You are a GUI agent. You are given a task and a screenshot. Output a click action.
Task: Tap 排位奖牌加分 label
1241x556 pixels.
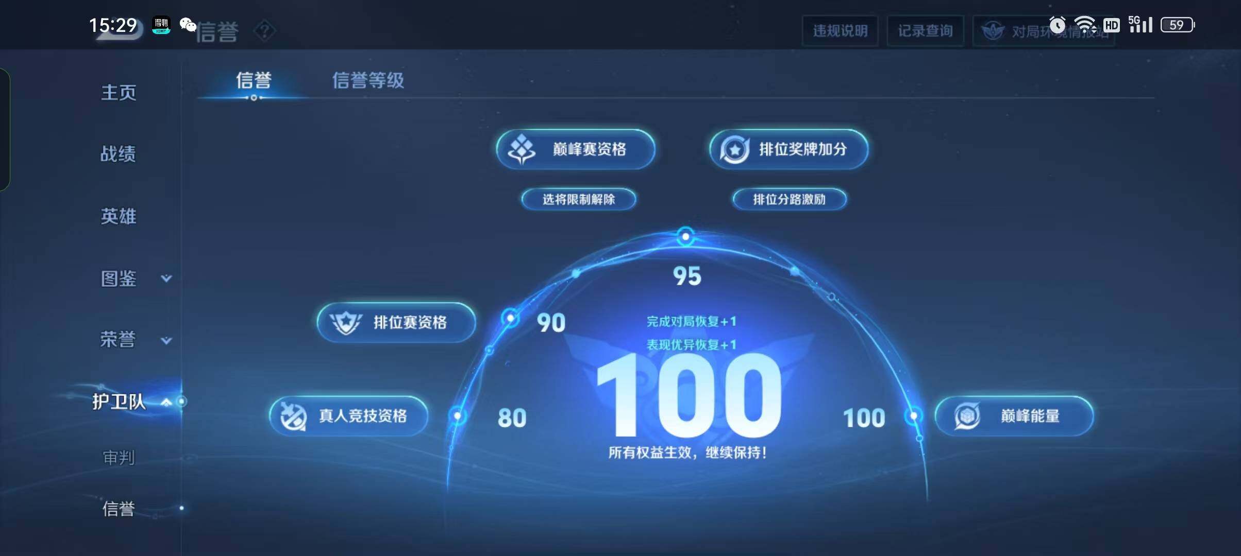click(x=803, y=149)
